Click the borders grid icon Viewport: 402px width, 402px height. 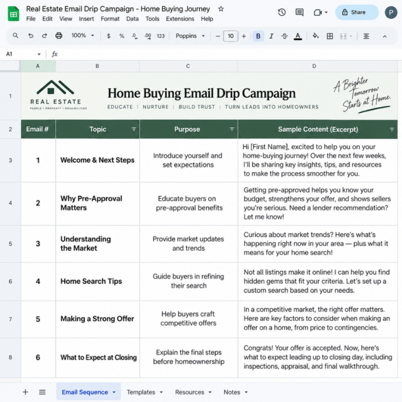click(330, 36)
